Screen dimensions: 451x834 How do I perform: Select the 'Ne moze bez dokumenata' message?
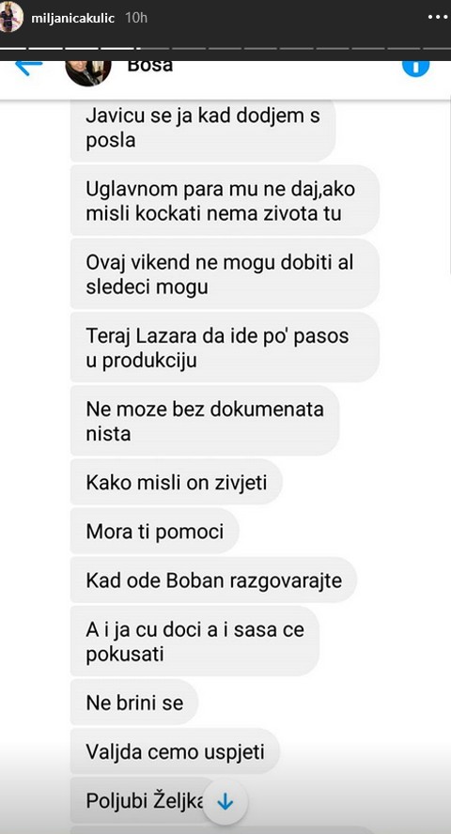[x=205, y=421]
